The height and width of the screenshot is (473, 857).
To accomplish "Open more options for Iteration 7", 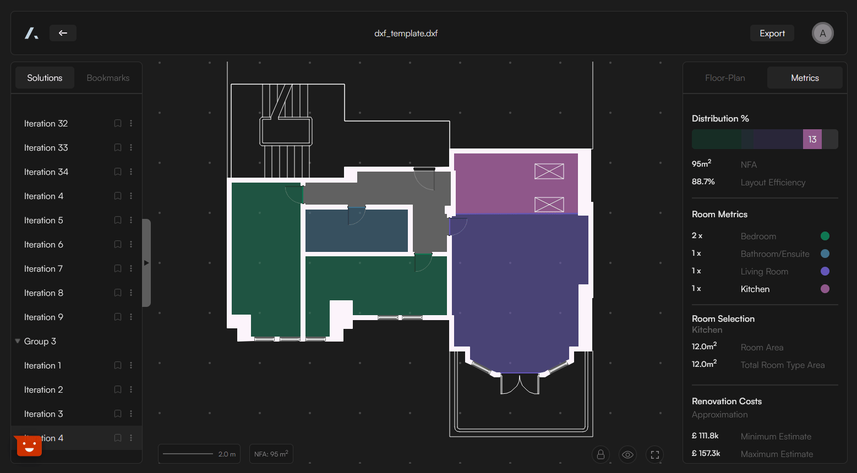I will (x=131, y=269).
